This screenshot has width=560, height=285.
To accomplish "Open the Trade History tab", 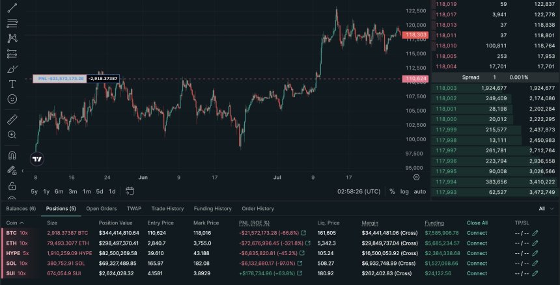I will tap(167, 209).
